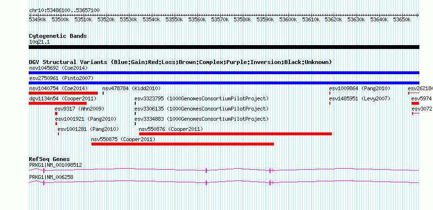
Task: Select esv3323795 1000GenomesConsortiumPilotProject label
Action: coord(201,98)
